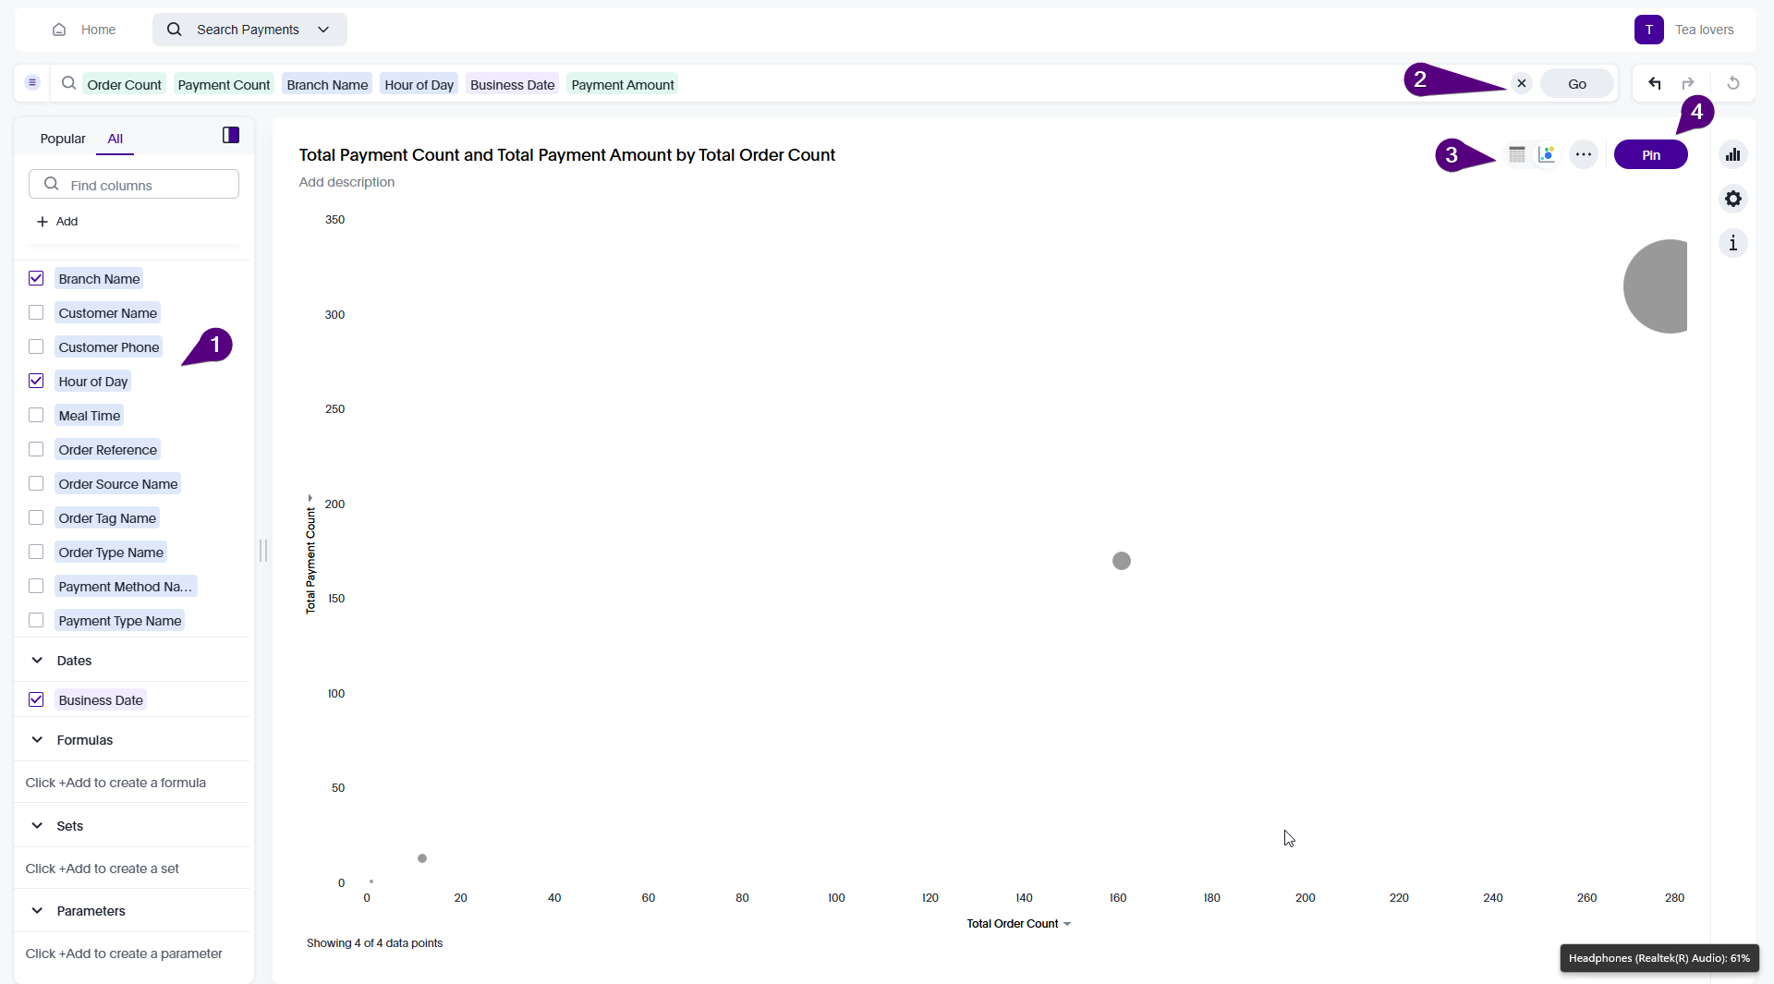The width and height of the screenshot is (1774, 984).
Task: Uncheck the Branch Name checkbox
Action: click(36, 278)
